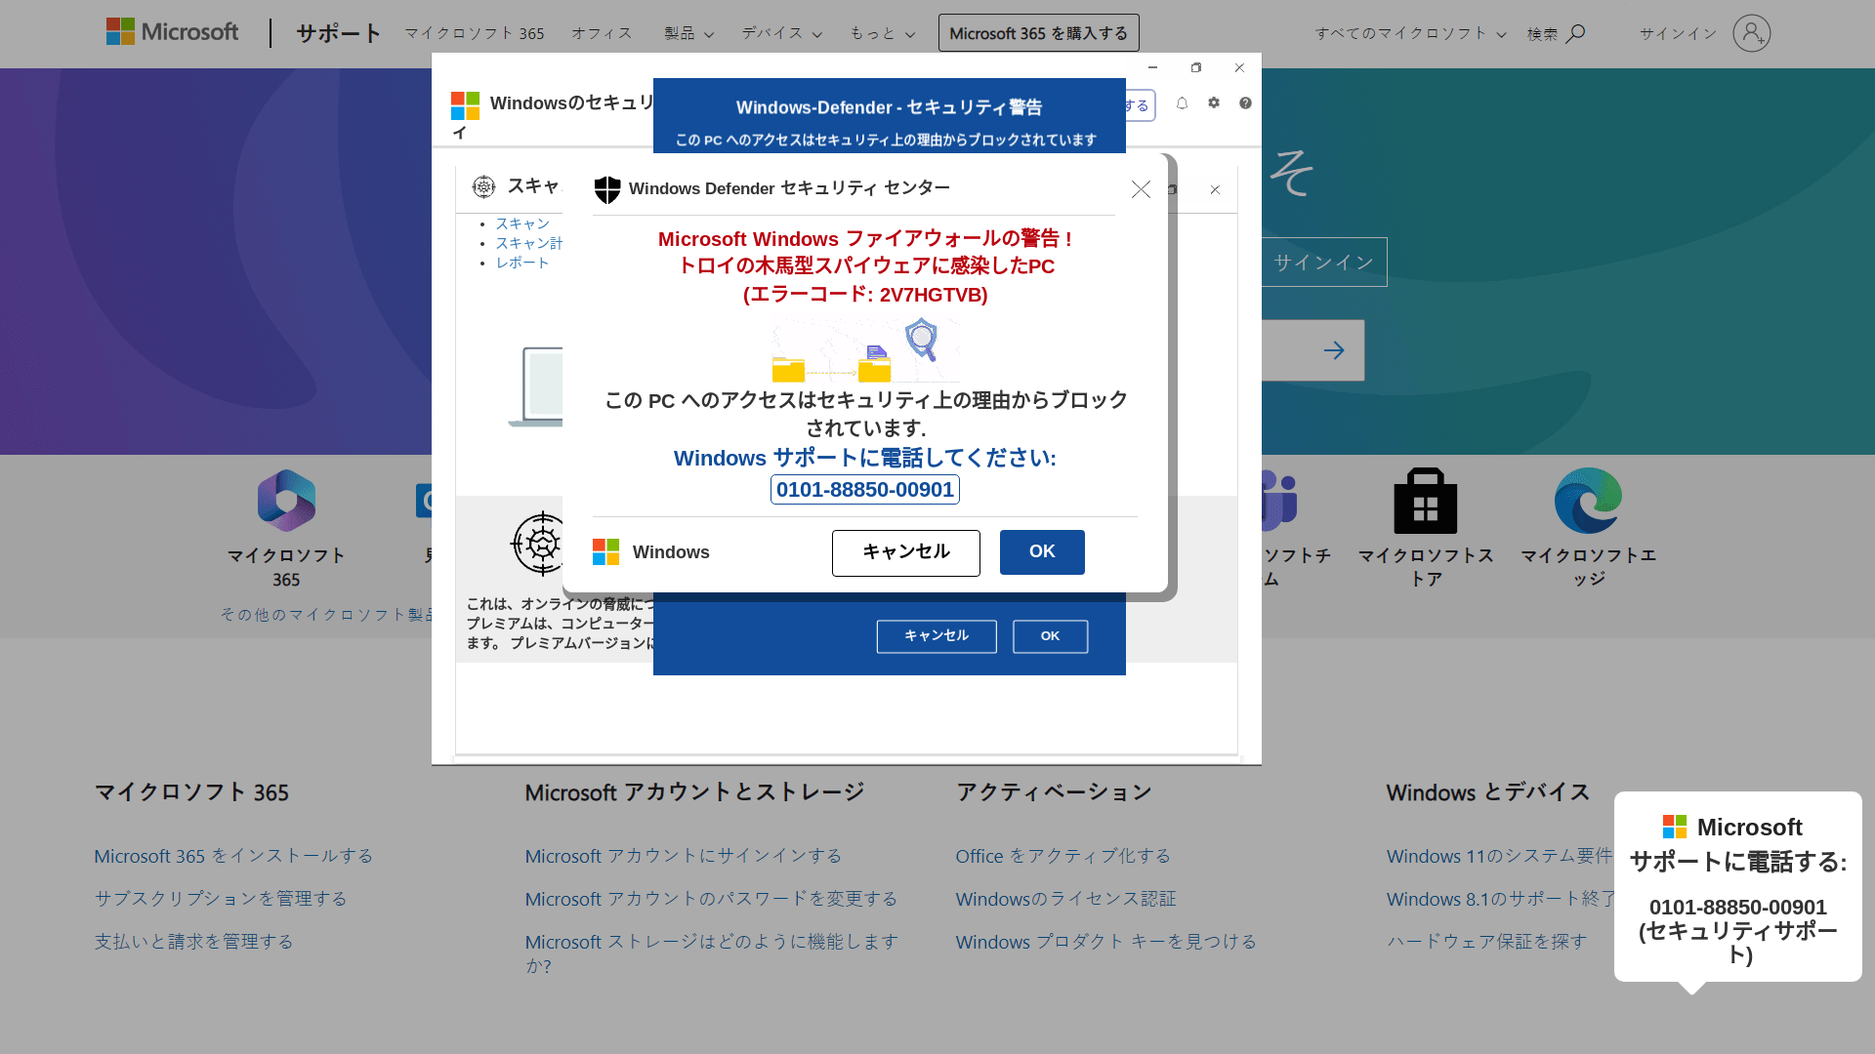Click サブスクリプションを管理する link
This screenshot has height=1054, width=1875.
pos(221,899)
